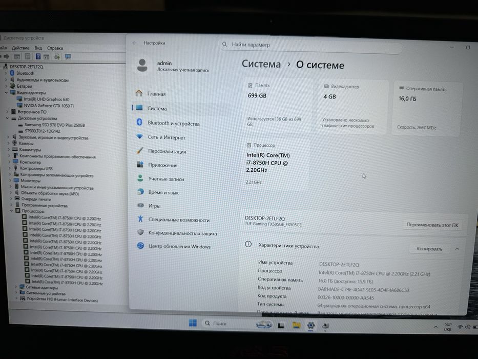Viewport: 478px width, 359px height.
Task: Click the Wi-Fi tray icon
Action: [460, 327]
